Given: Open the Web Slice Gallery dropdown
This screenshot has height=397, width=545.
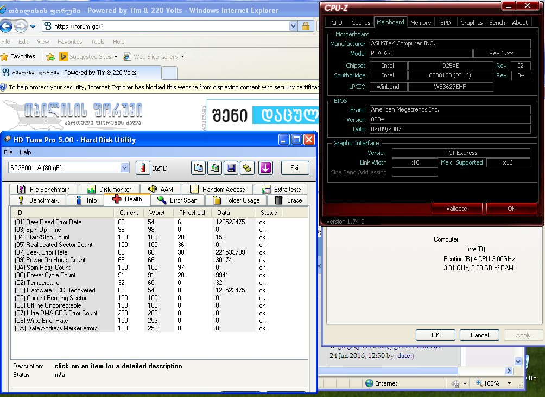Looking at the screenshot, I should 182,57.
